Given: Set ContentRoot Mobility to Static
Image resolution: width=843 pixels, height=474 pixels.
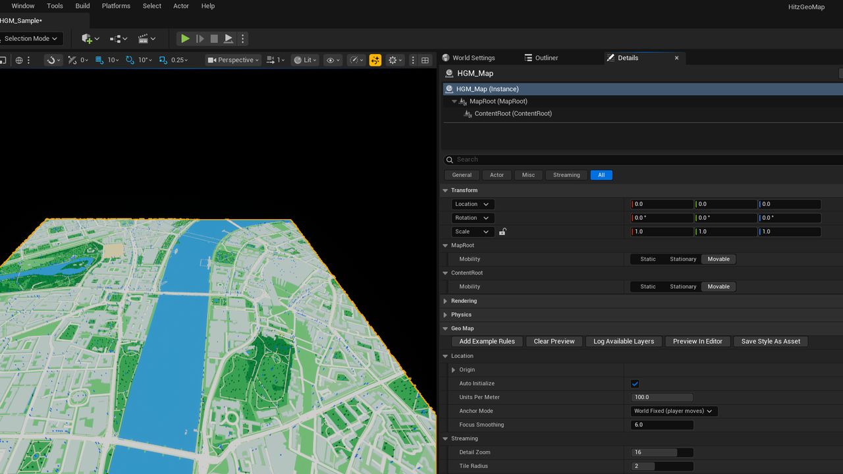Looking at the screenshot, I should pyautogui.click(x=648, y=287).
